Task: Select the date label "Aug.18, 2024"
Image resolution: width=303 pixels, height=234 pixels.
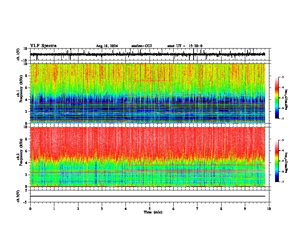Action: (107, 46)
